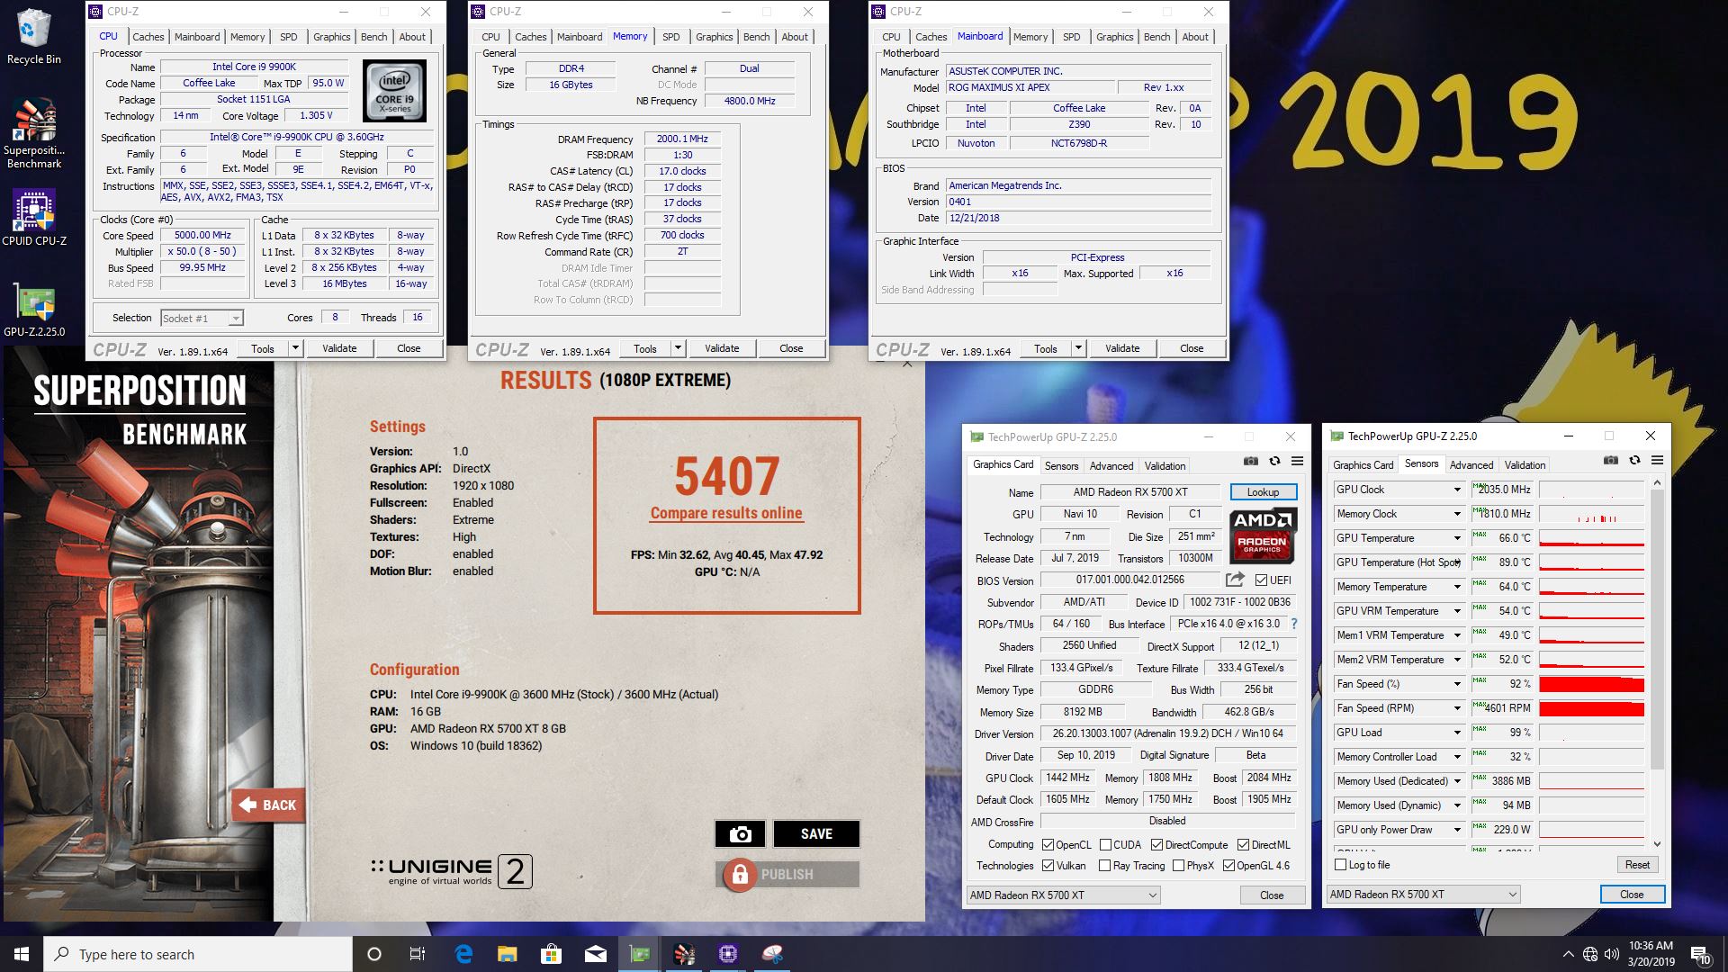Switch to GPU-Z in the taskbar

pyautogui.click(x=640, y=954)
